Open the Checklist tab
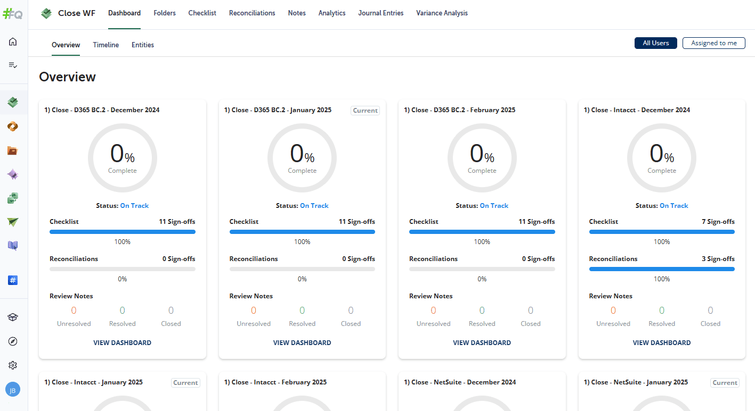This screenshot has width=755, height=411. pos(202,13)
